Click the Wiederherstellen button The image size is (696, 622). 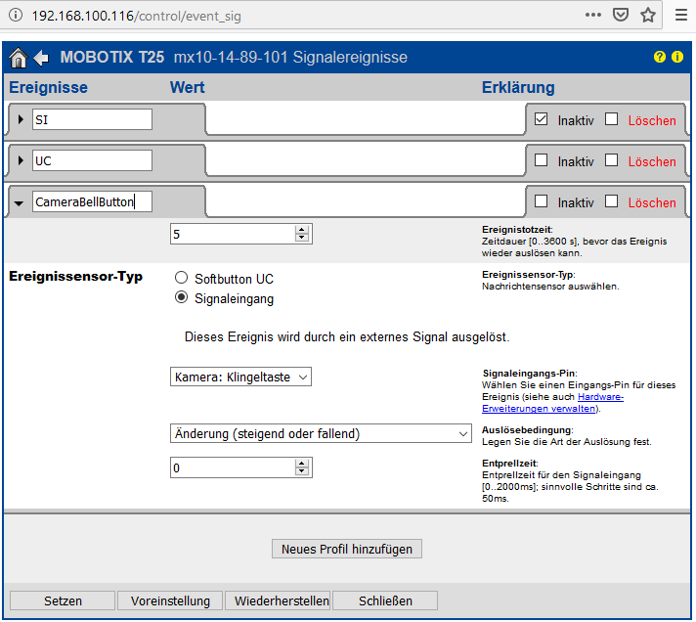pos(278,600)
